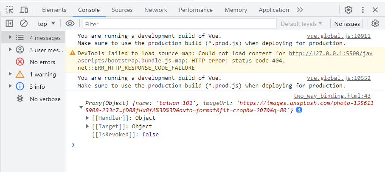Switch to the Network tab
Image resolution: width=385 pixels, height=172 pixels.
tap(155, 10)
